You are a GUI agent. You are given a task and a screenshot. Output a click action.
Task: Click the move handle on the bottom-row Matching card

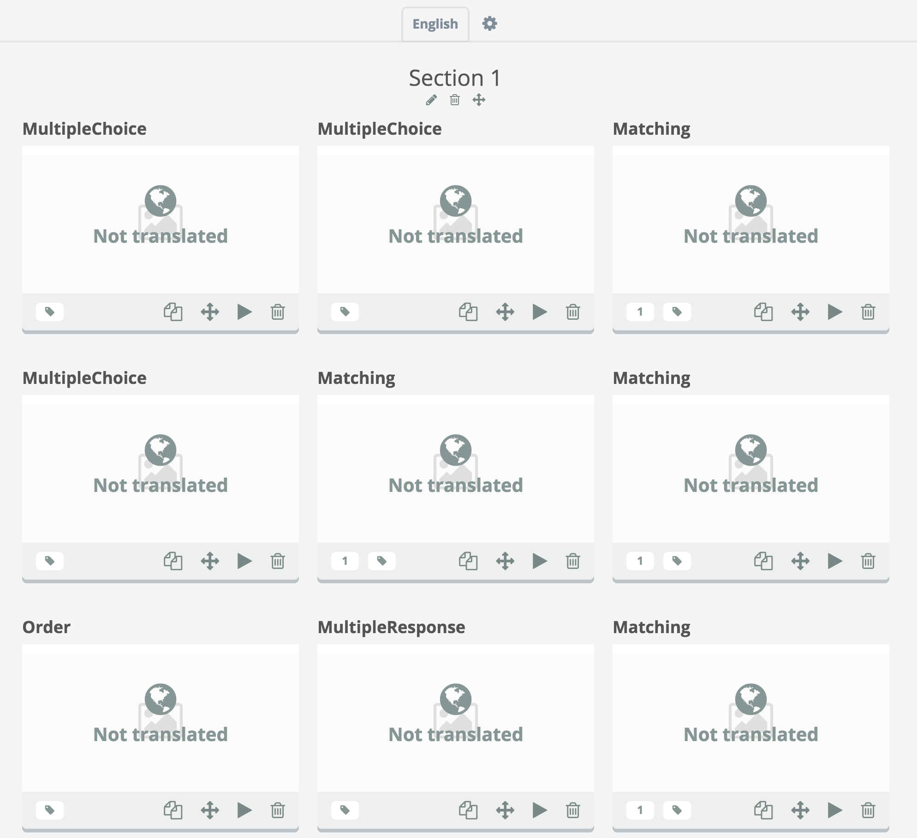pos(800,810)
